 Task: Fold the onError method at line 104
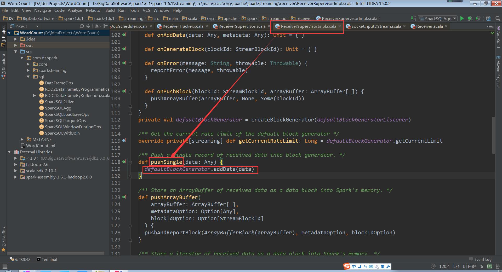point(130,63)
